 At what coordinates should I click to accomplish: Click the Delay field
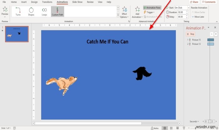pyautogui.click(x=182, y=17)
